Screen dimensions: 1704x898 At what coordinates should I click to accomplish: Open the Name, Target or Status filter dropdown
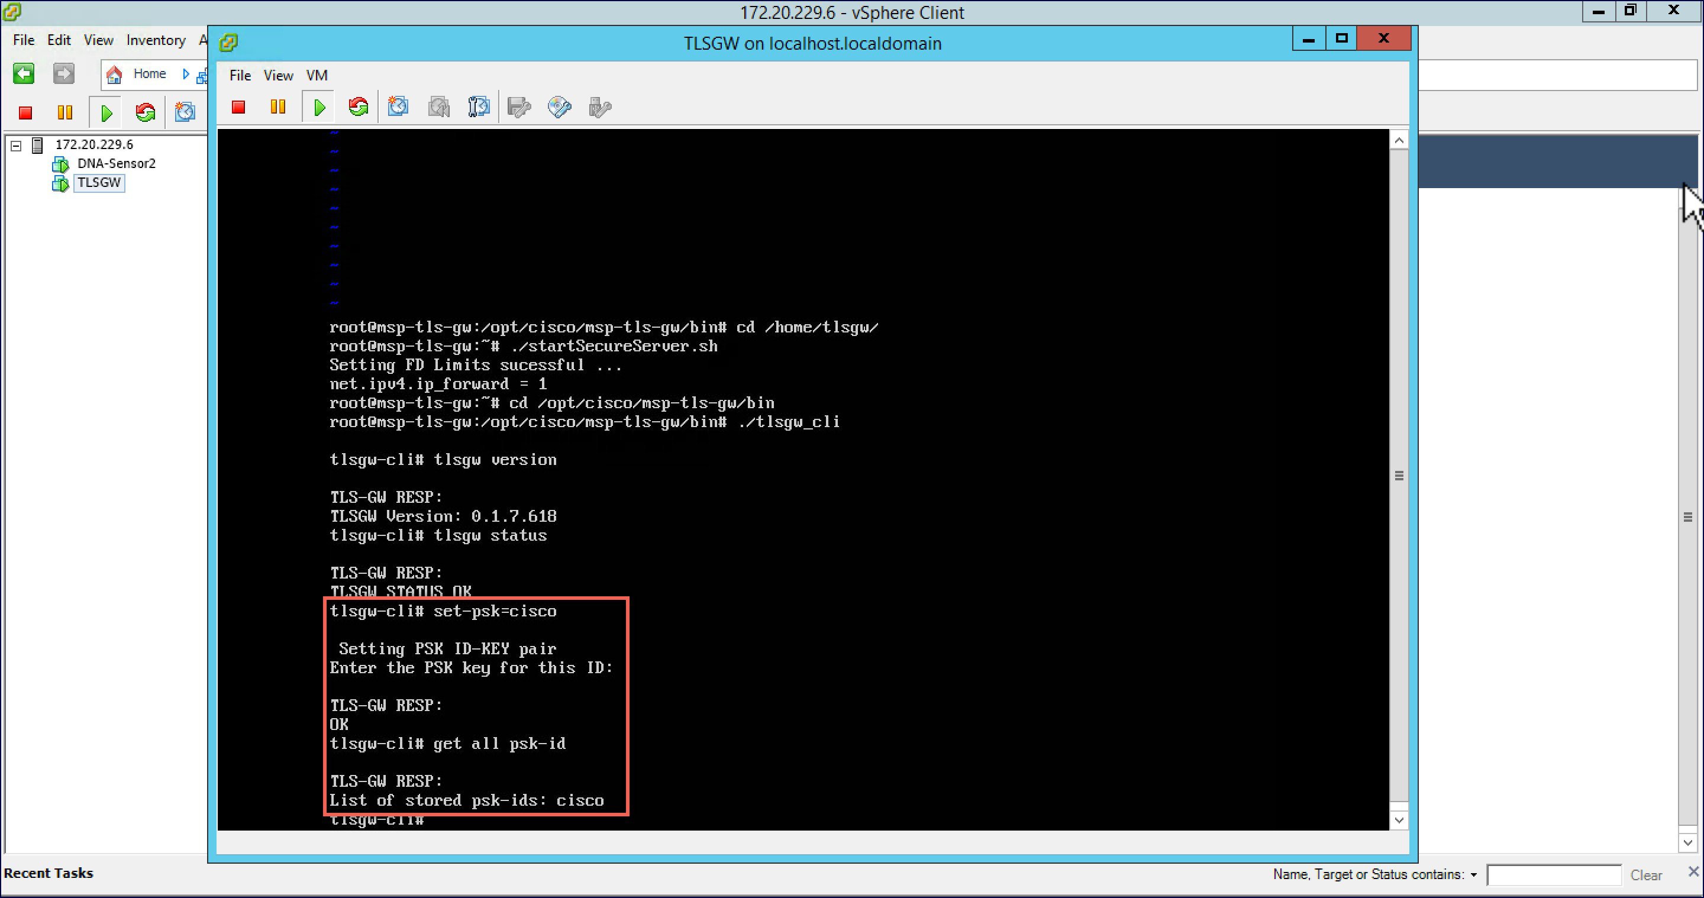(x=1474, y=875)
